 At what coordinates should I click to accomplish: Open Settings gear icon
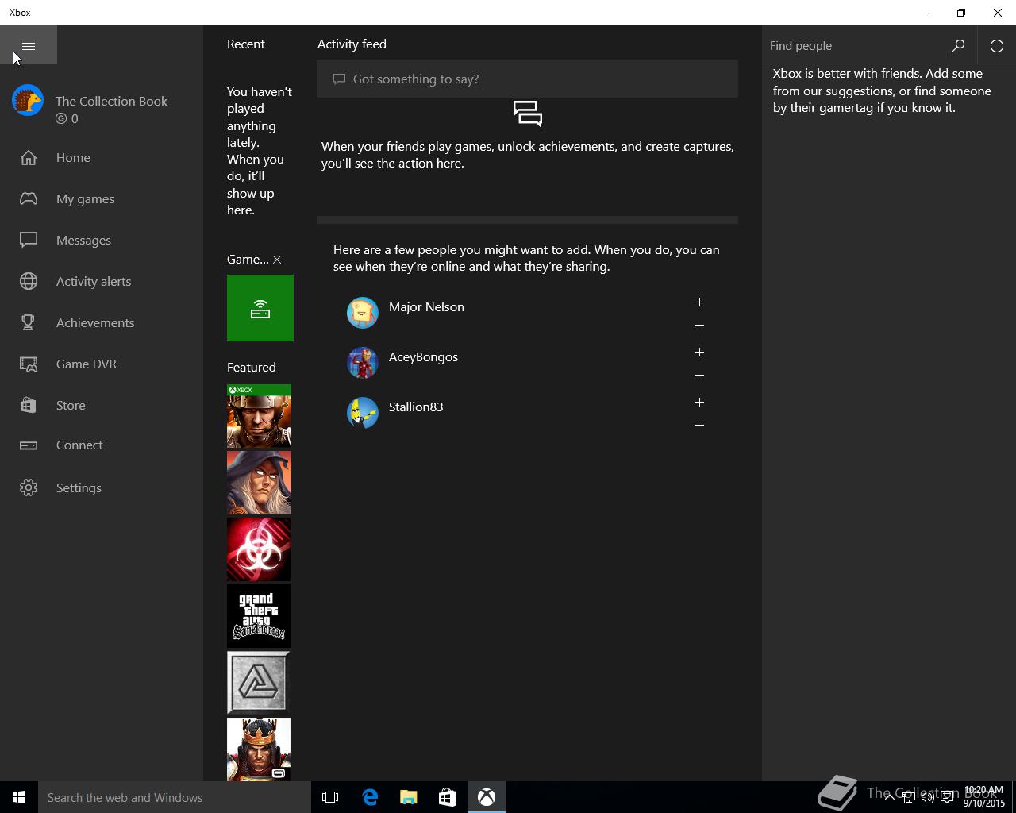29,487
